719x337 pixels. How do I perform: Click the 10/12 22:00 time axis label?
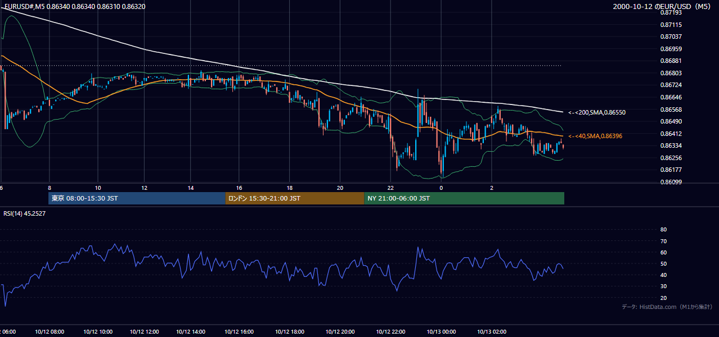pos(392,331)
